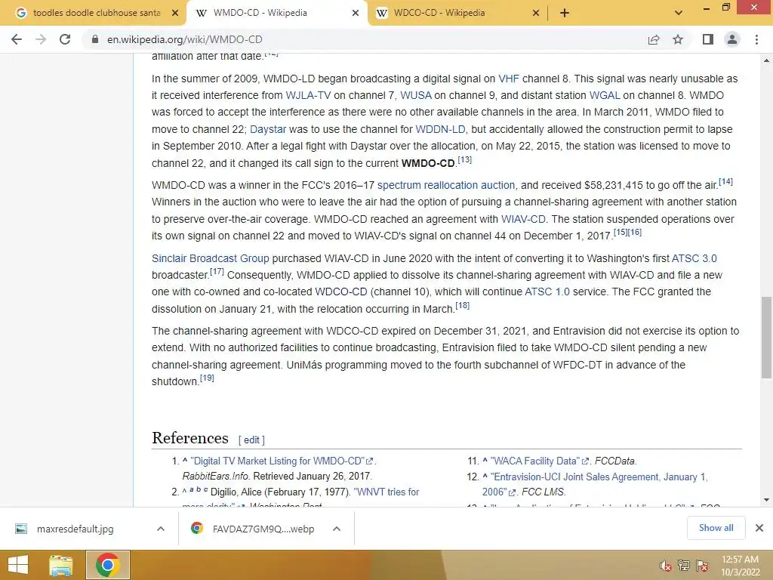Open the WJLA-TV link
Screen dimensions: 773x580
[x=308, y=95]
